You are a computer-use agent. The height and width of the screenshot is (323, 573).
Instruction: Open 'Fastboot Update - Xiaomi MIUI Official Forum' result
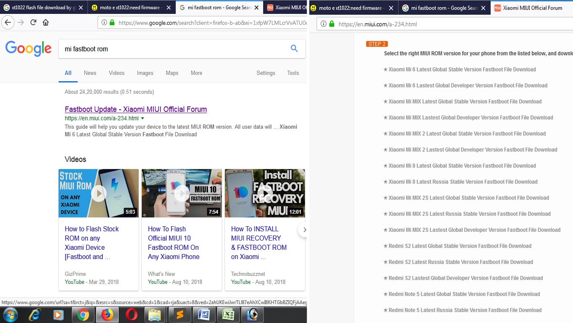tap(136, 109)
